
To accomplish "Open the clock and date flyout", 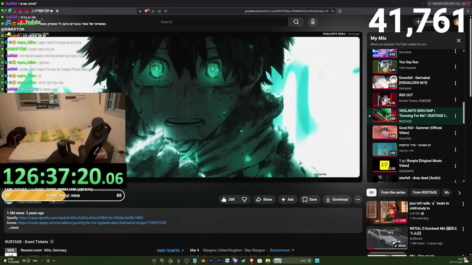I will (x=13, y=261).
